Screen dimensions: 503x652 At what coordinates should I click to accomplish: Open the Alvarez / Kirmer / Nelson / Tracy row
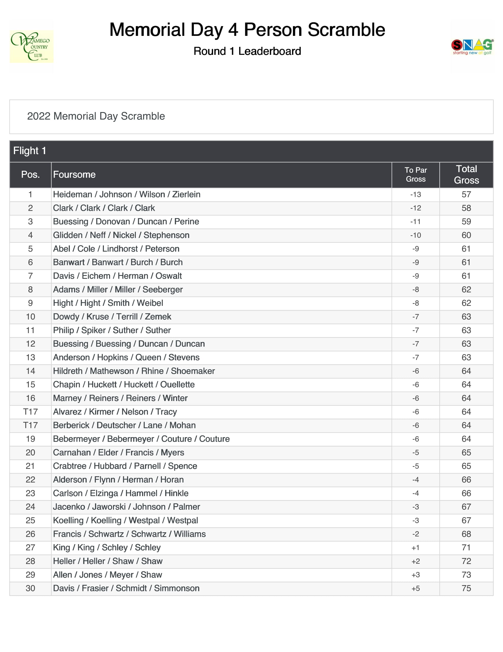(x=115, y=412)
